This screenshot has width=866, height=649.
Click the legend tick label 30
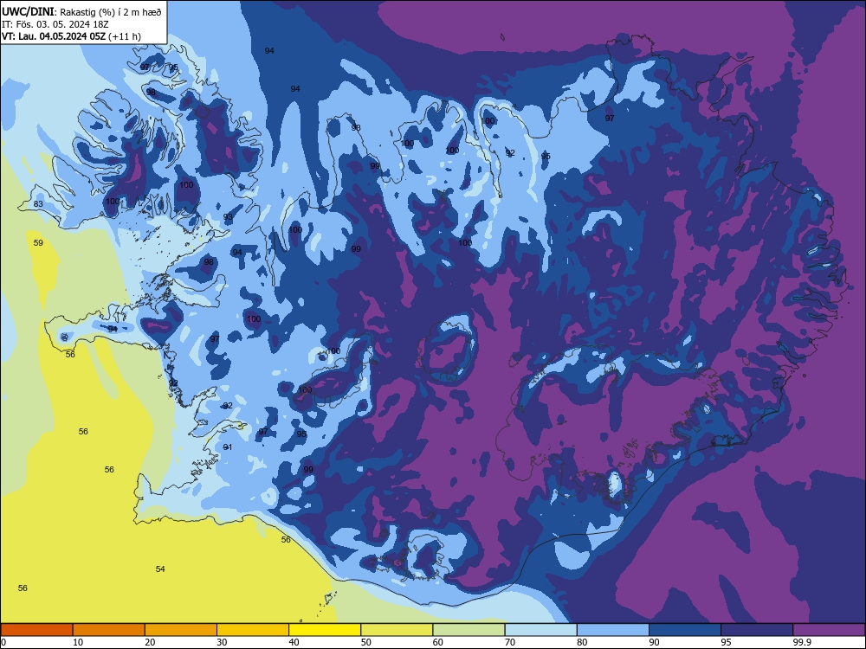click(222, 642)
